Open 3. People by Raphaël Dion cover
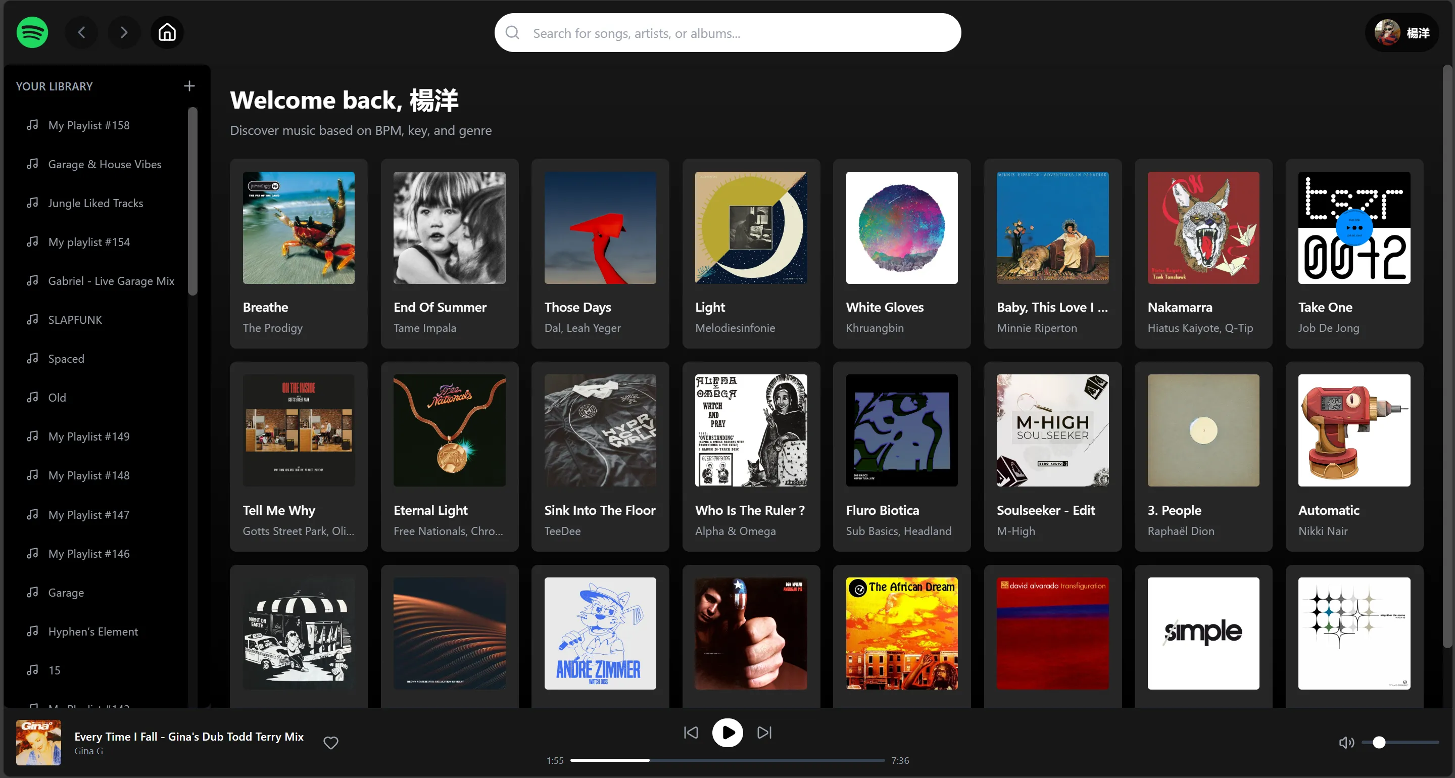 pos(1203,430)
